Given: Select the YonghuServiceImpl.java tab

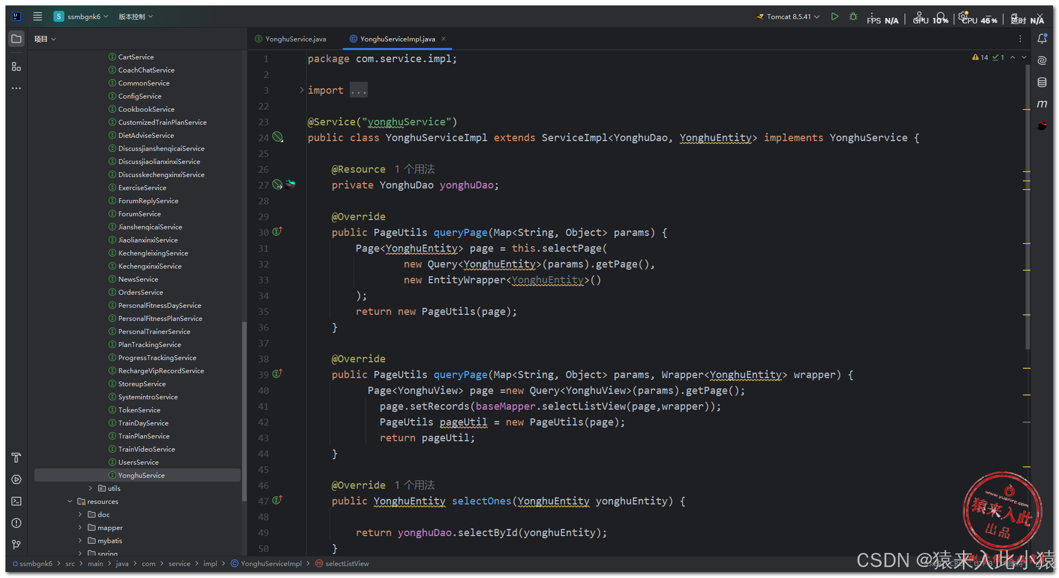Looking at the screenshot, I should pos(397,39).
